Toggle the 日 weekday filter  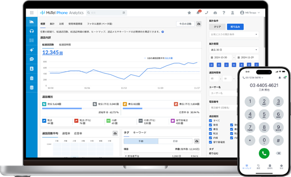tap(211, 65)
